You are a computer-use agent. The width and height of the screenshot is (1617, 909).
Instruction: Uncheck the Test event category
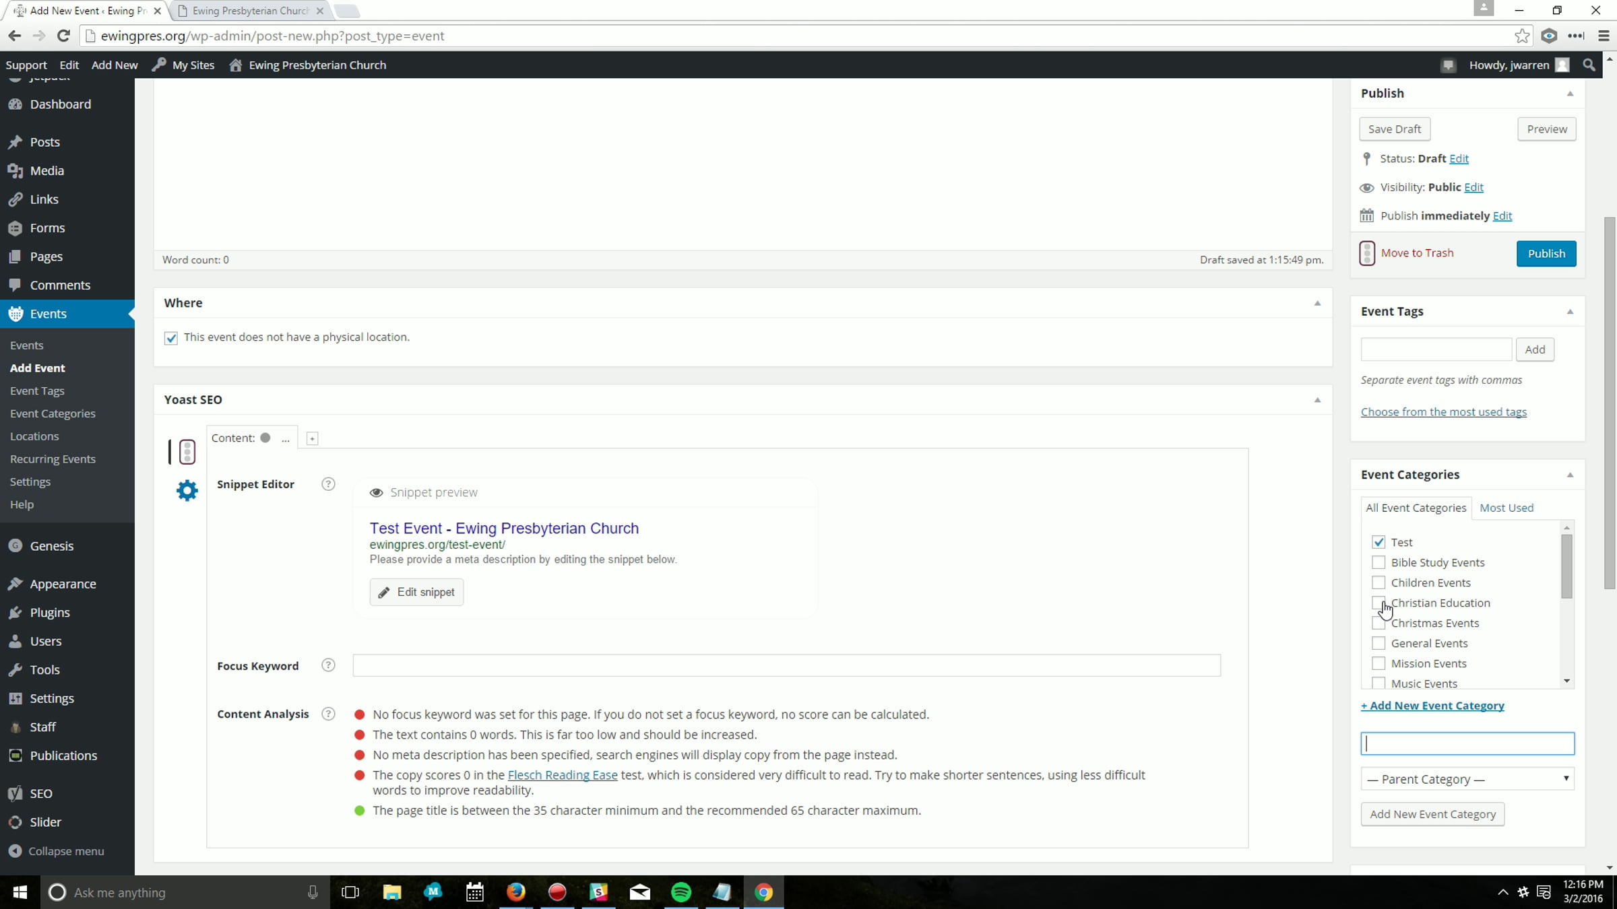[1378, 542]
